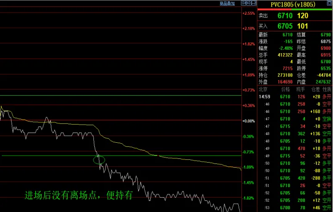Click the +2.55% axis label
The height and width of the screenshot is (212, 333).
point(249,13)
